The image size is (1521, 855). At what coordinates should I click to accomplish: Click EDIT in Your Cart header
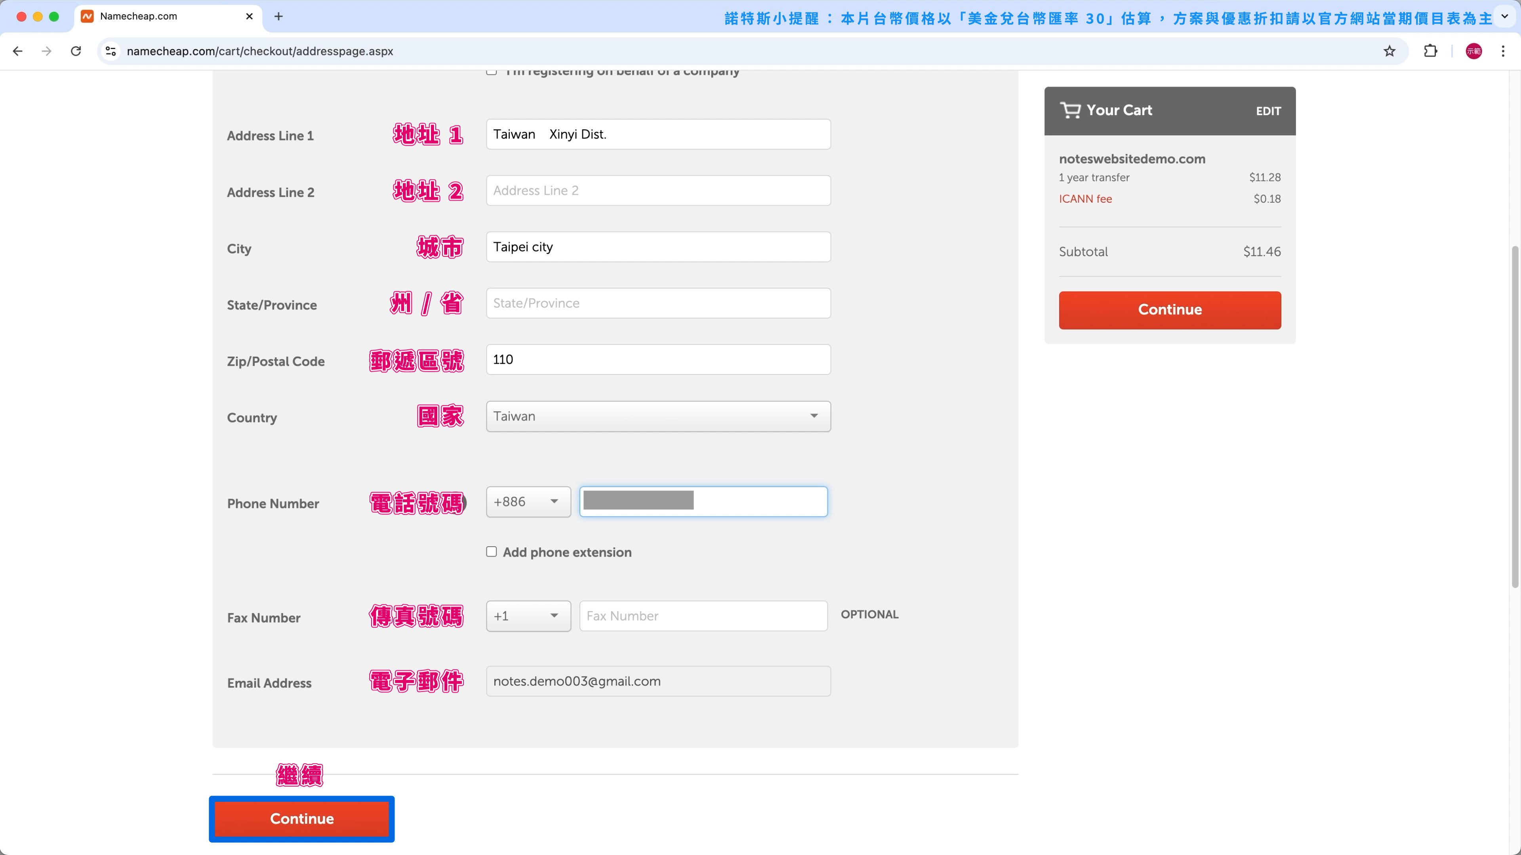(1267, 112)
